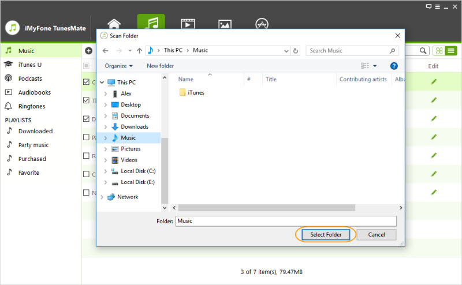
Task: Expand the Network tree node
Action: tap(102, 197)
